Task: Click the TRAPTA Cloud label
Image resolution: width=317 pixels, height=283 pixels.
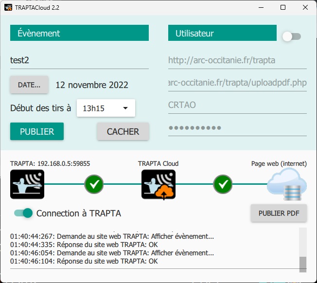Action: point(158,163)
